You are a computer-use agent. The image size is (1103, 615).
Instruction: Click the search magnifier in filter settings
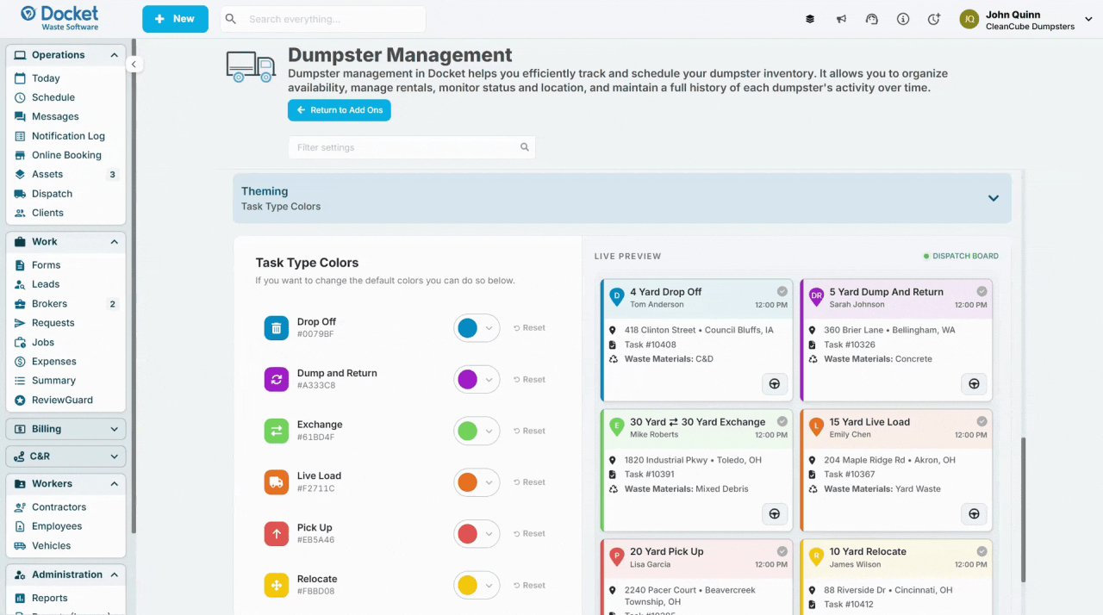pyautogui.click(x=524, y=147)
